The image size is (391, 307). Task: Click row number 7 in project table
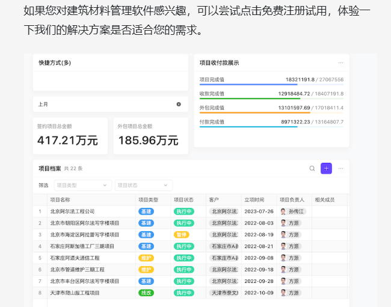point(40,281)
